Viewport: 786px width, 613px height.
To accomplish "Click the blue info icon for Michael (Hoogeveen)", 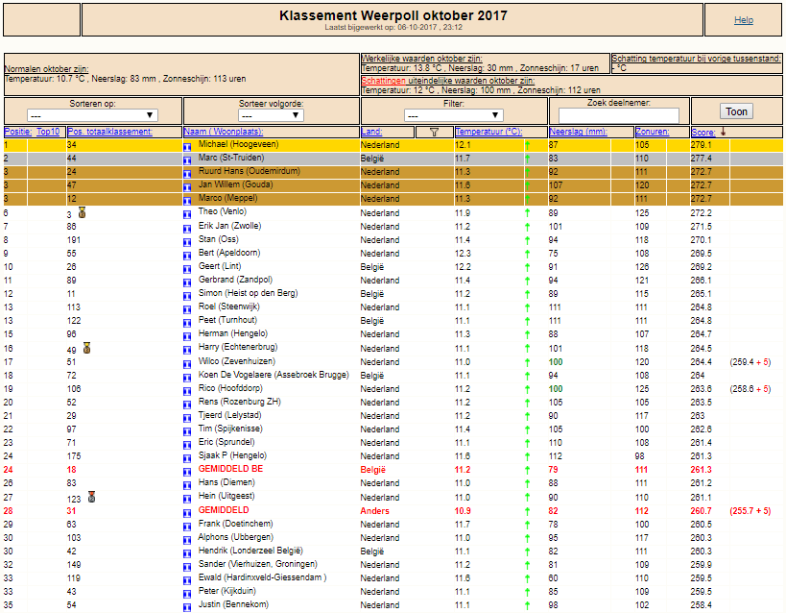I will pyautogui.click(x=187, y=147).
